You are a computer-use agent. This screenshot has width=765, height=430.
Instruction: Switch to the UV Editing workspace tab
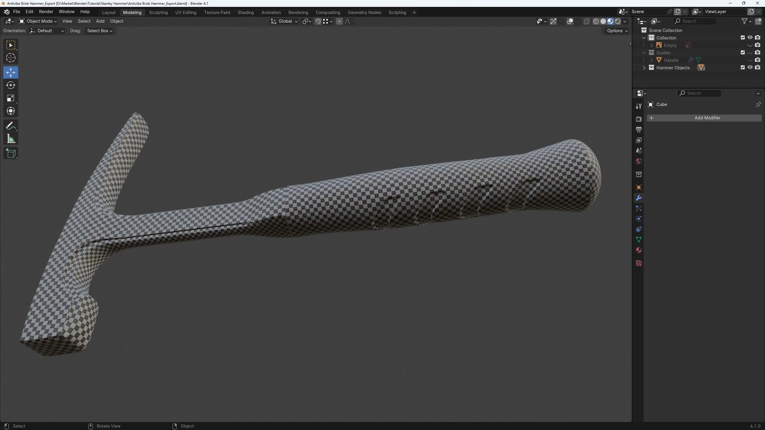click(x=186, y=12)
